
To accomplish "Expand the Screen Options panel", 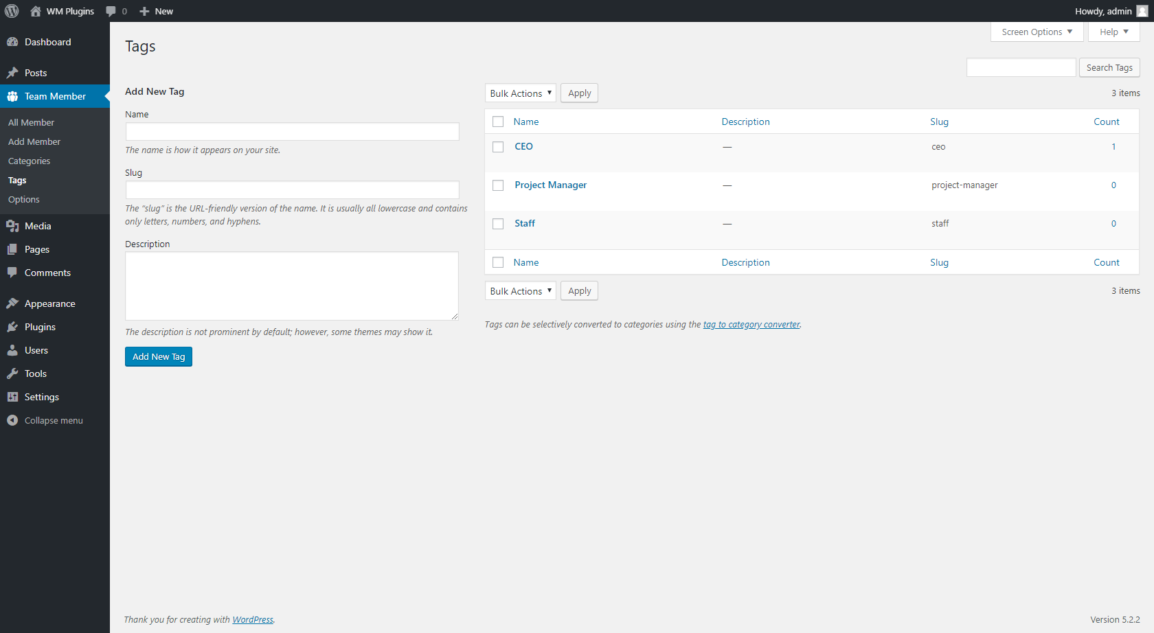I will tap(1037, 32).
